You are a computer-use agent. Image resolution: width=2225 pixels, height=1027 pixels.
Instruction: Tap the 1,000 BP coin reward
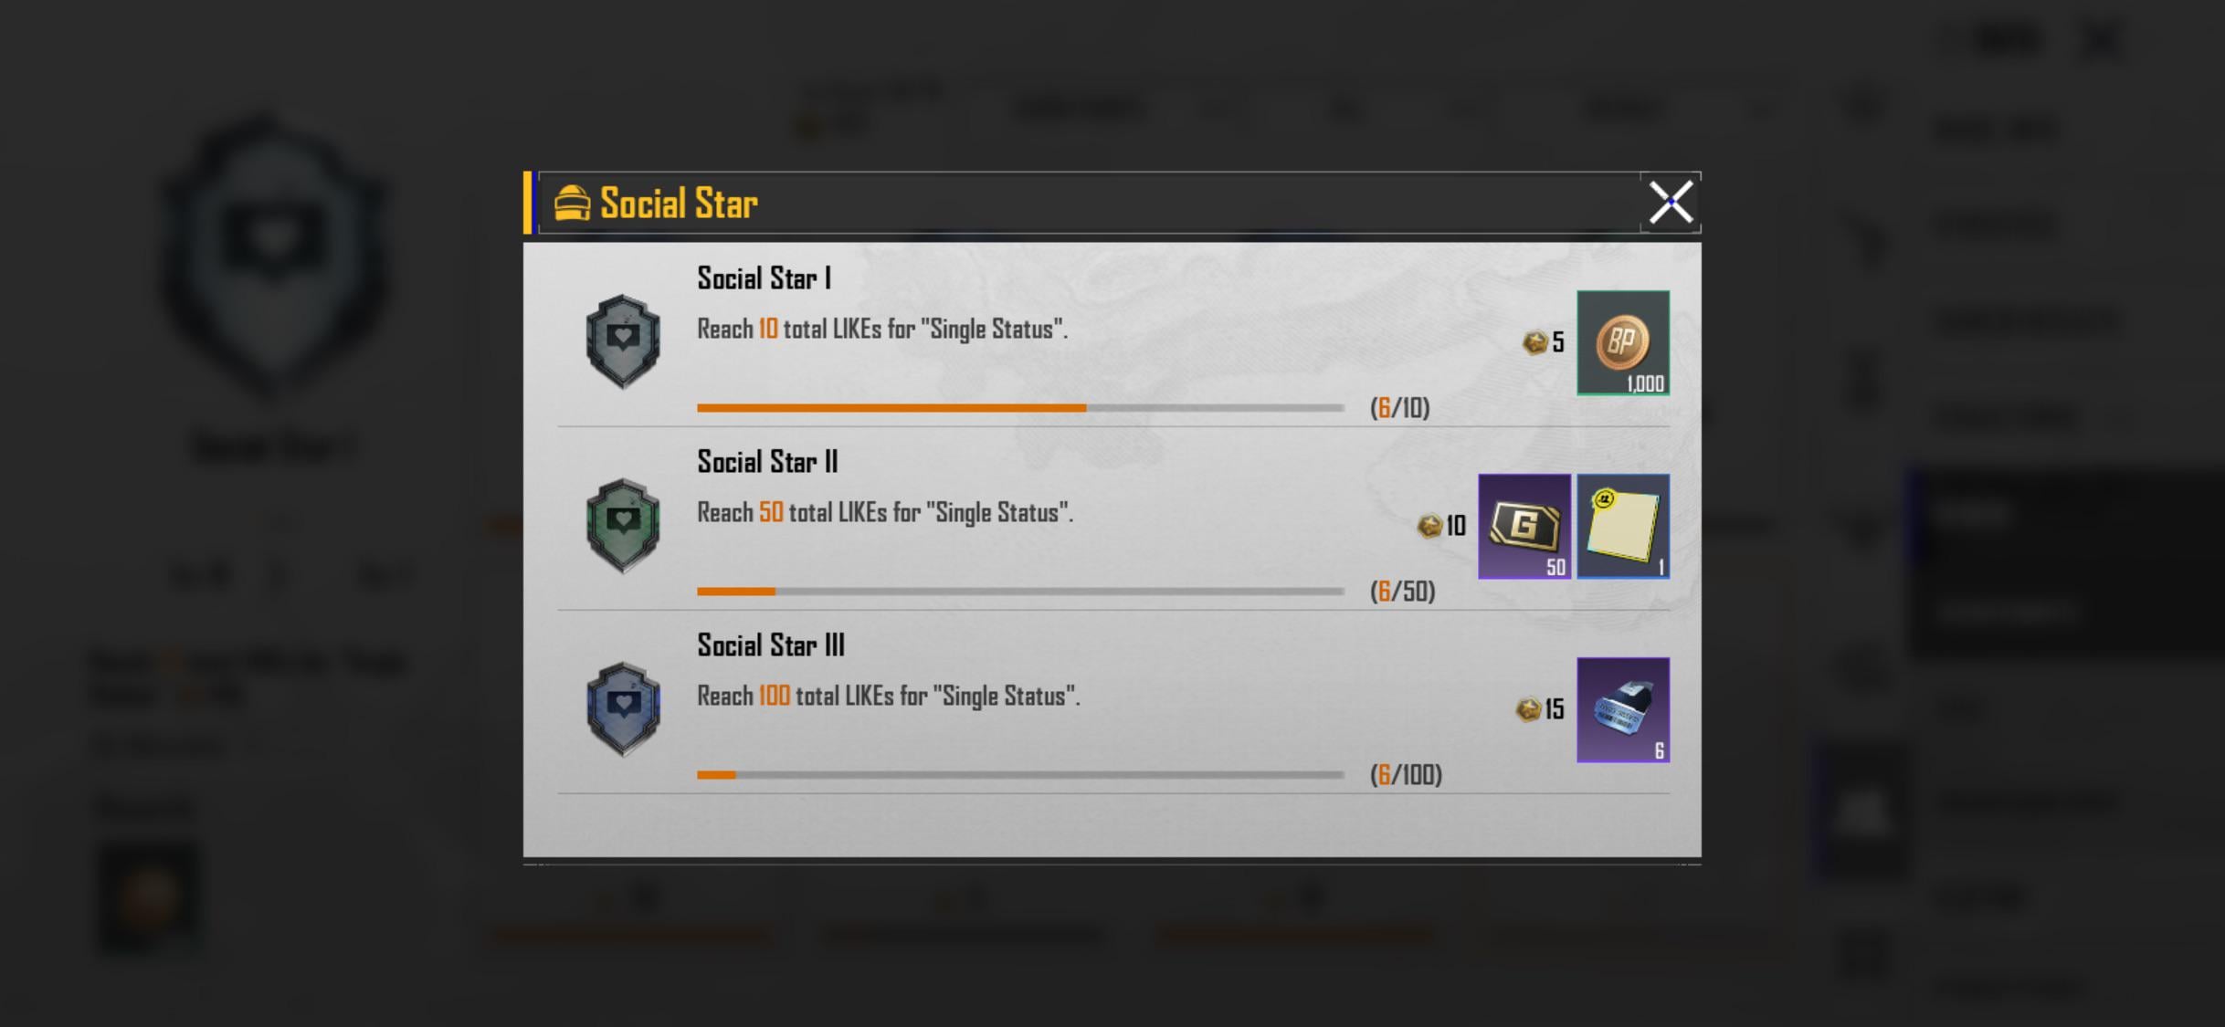point(1622,343)
